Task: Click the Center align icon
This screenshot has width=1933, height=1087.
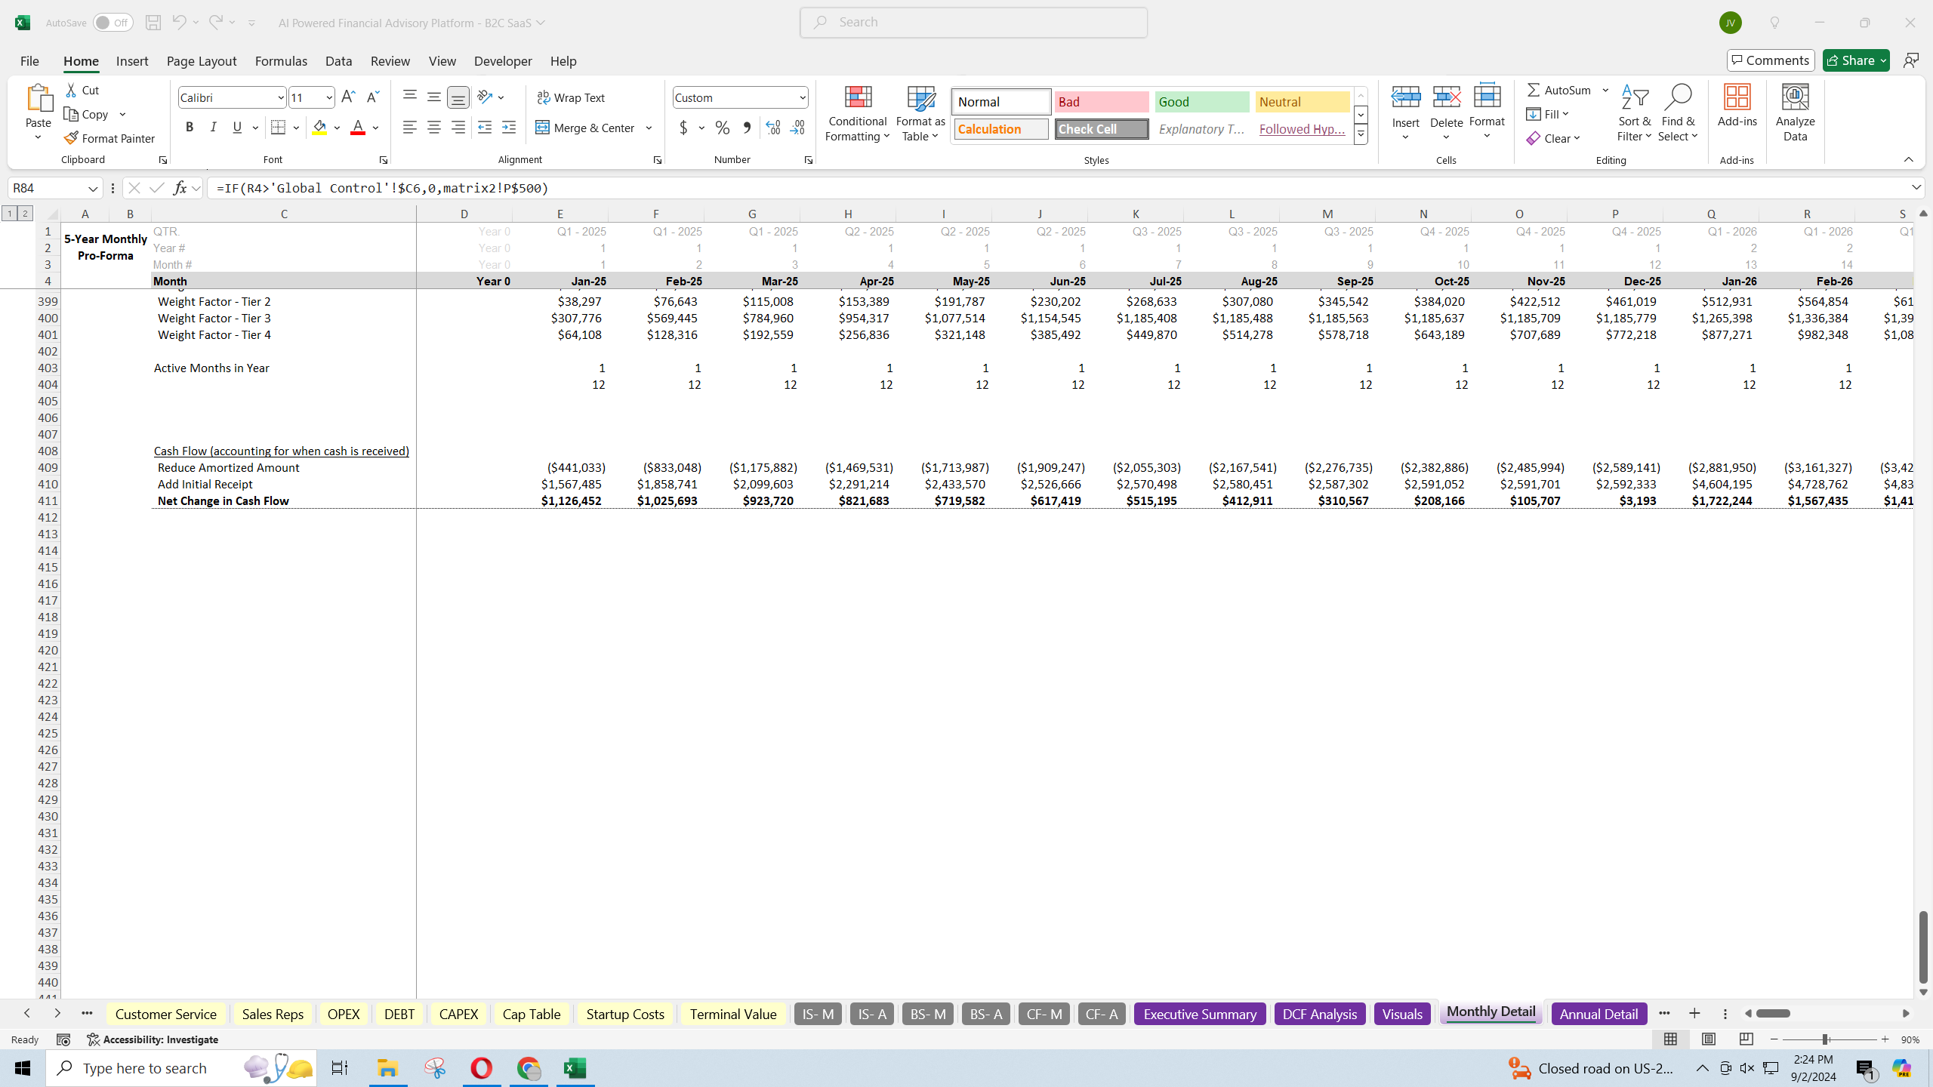Action: [434, 128]
